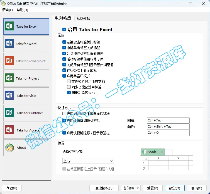
Task: Toggle 允许拖拽标签项重新排序 checkbox
Action: click(x=64, y=53)
